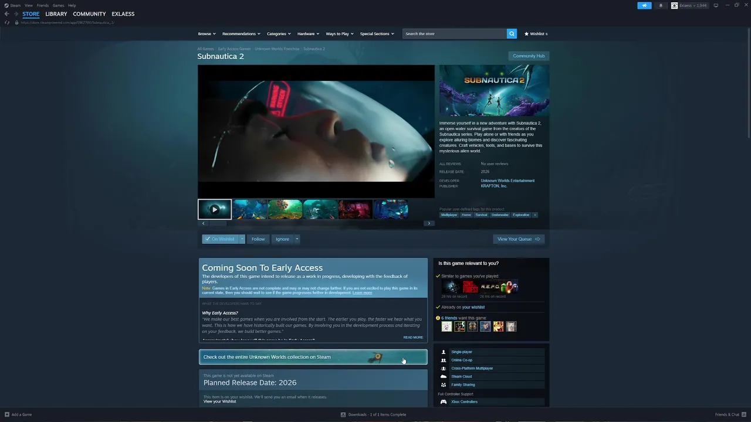Click the store search magnifier button

click(512, 33)
